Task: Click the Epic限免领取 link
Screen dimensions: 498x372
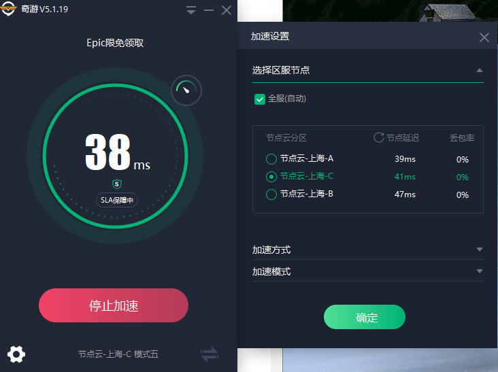Action: click(x=115, y=43)
